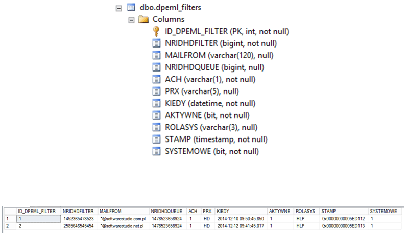Image resolution: width=407 pixels, height=235 pixels.
Task: Select KIEDY (datetime, not null) column
Action: point(210,103)
